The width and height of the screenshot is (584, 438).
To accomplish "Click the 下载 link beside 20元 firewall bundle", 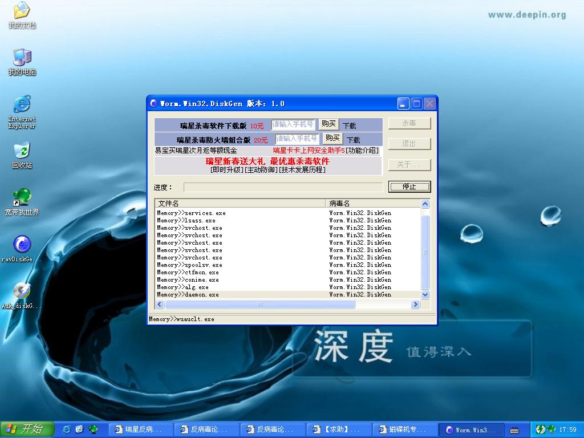I will coord(354,140).
